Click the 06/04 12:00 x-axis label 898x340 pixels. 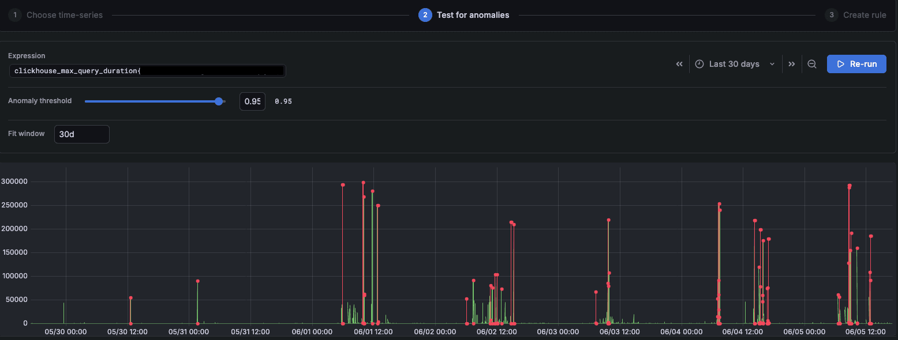click(743, 332)
